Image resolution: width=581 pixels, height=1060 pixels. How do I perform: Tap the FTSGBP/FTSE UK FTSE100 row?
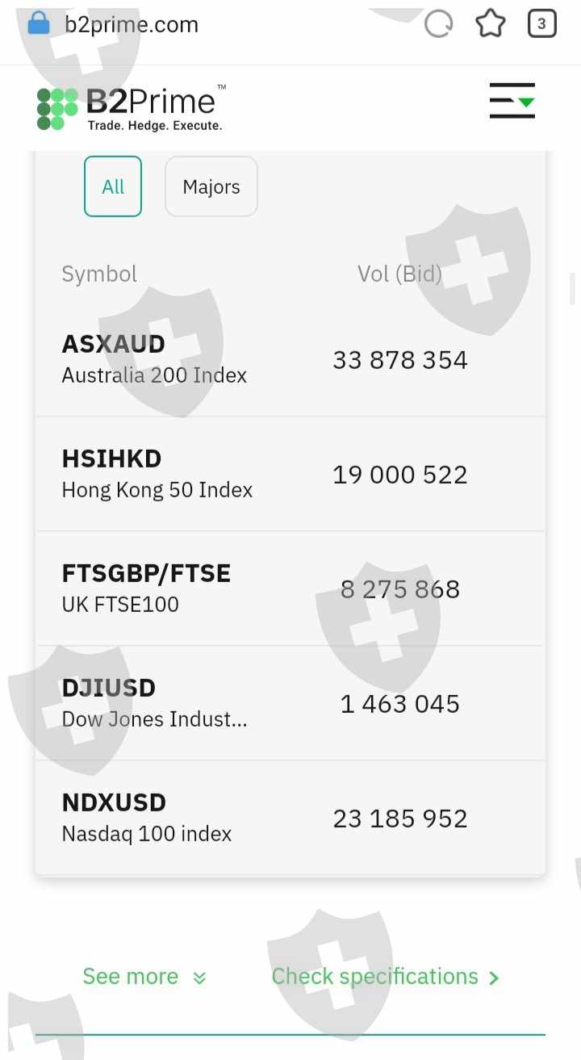tap(290, 589)
